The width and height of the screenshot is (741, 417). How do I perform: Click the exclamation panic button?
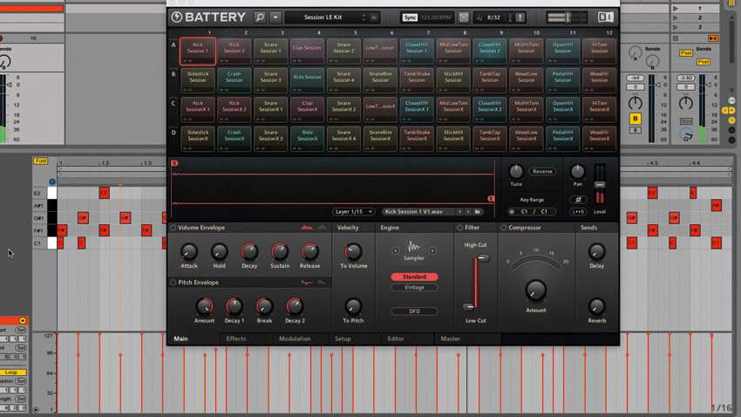coord(520,17)
